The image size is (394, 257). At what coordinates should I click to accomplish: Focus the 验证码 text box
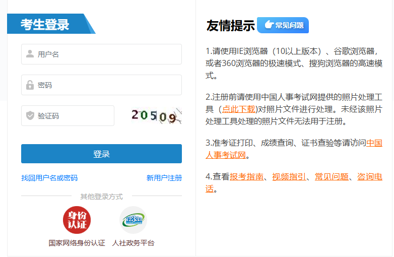tap(73, 116)
